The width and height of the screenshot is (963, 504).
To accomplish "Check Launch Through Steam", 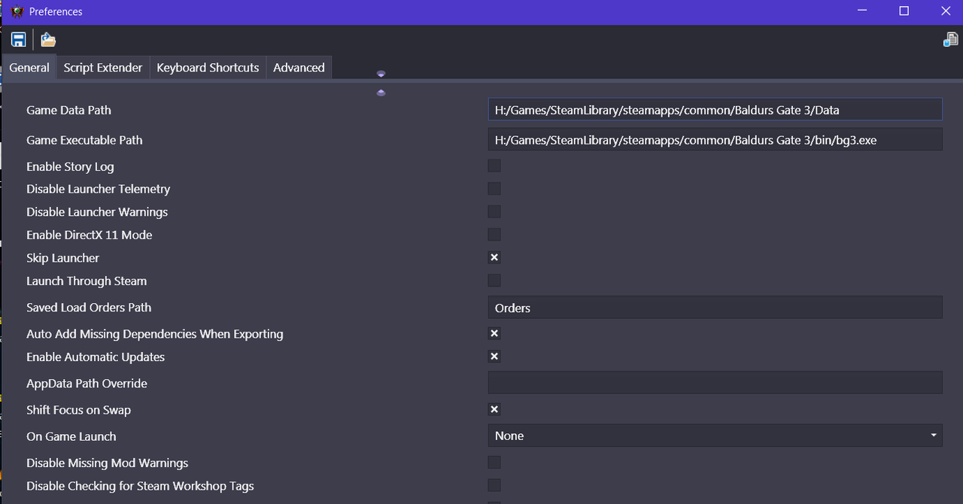I will pos(494,281).
